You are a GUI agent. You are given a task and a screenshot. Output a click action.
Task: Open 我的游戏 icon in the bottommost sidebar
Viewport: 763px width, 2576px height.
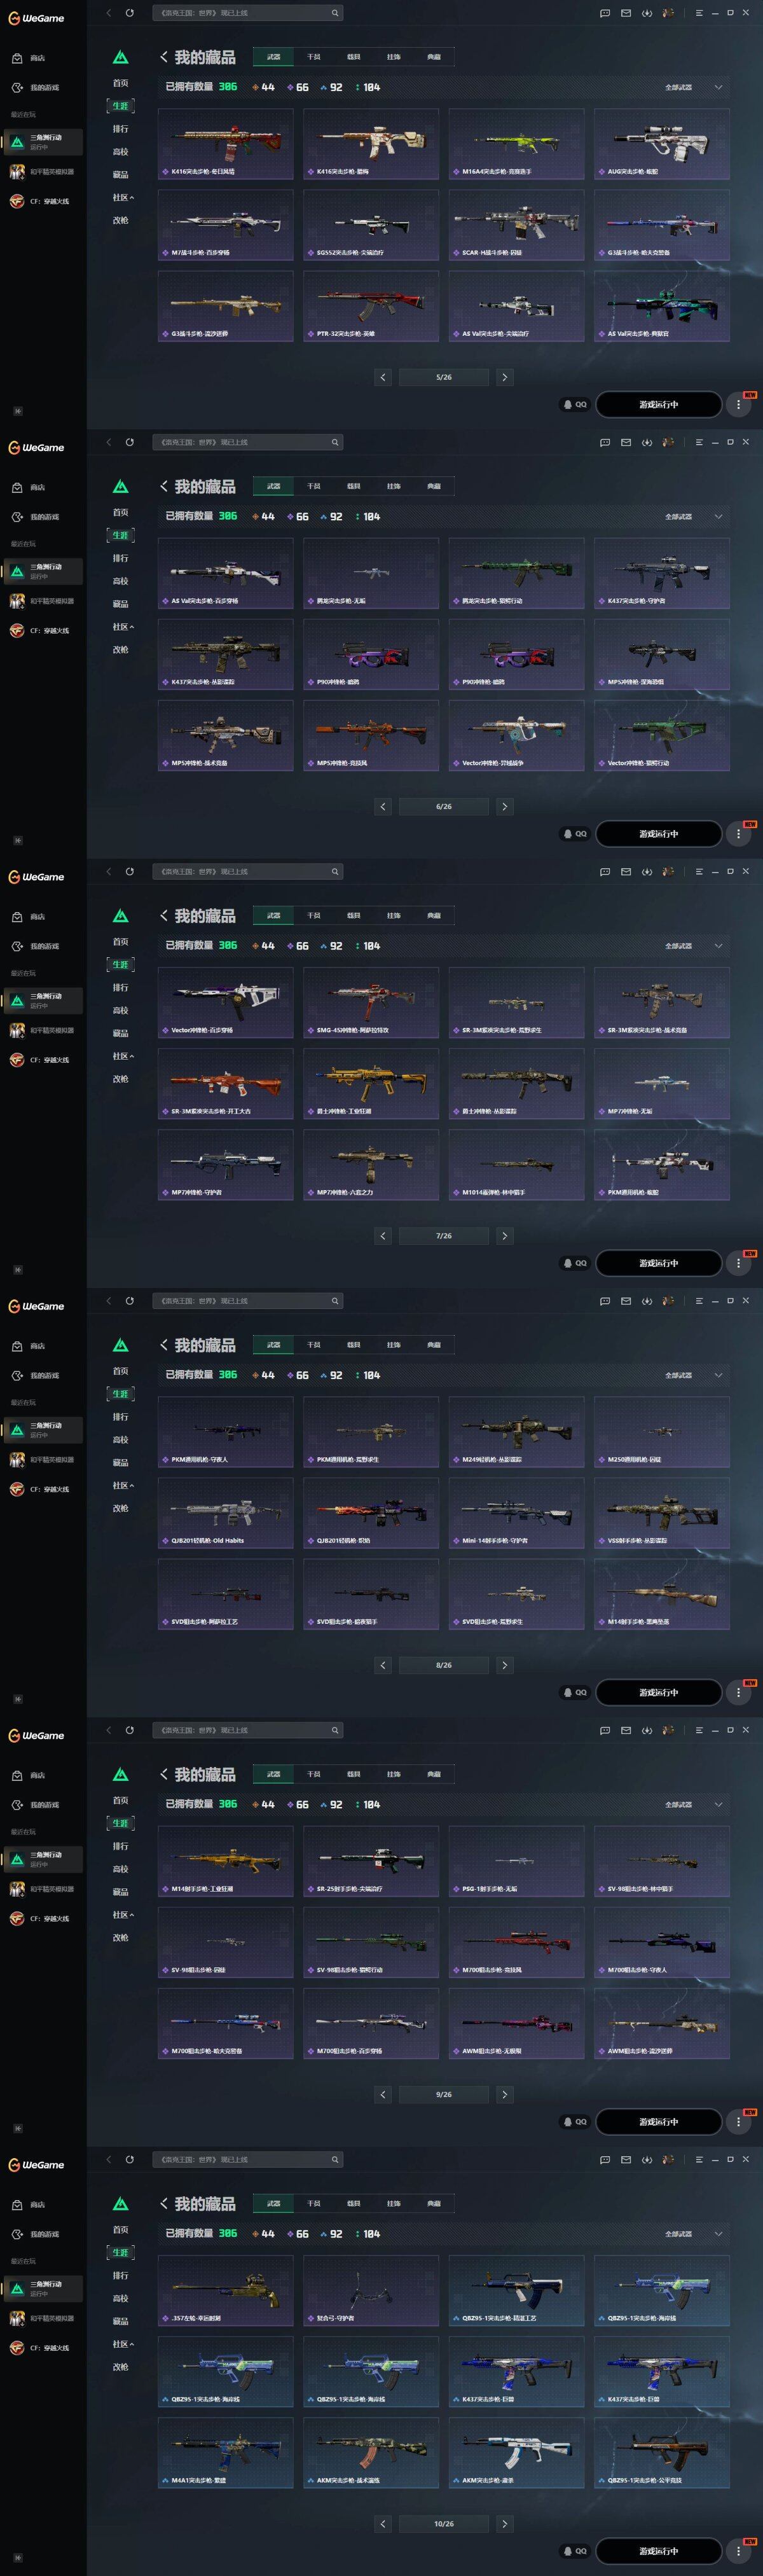click(17, 2234)
